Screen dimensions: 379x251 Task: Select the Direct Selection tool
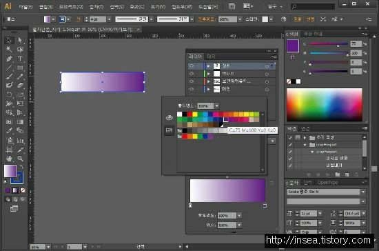click(20, 40)
